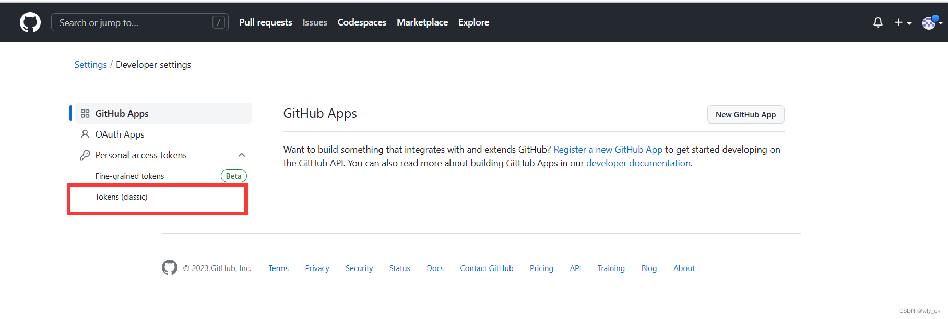This screenshot has height=319, width=948.
Task: Open Tokens (classic)
Action: (x=121, y=197)
